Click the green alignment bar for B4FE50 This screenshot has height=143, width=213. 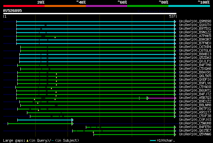[x=130, y=127]
